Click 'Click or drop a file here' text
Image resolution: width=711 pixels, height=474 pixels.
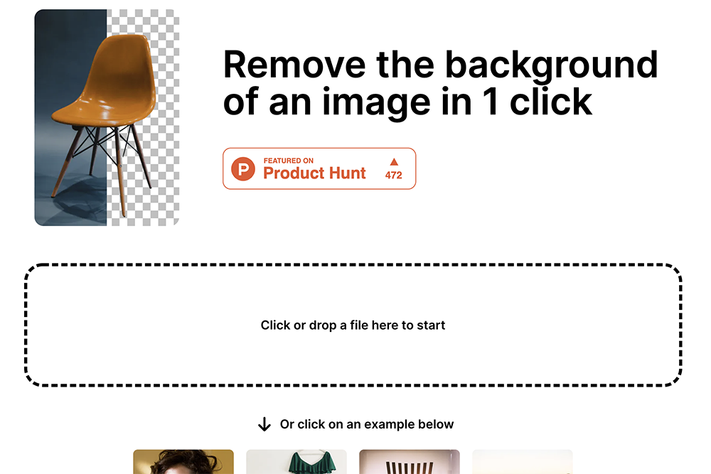(353, 325)
